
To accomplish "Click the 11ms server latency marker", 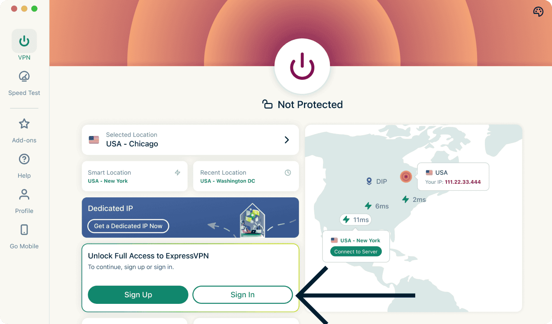I will pyautogui.click(x=356, y=220).
